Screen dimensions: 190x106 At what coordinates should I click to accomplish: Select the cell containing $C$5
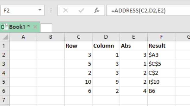[x=161, y=64]
